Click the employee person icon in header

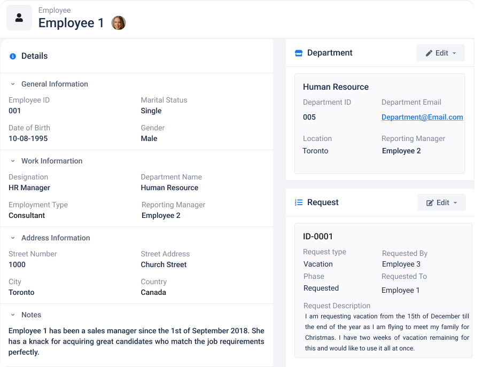tap(19, 18)
